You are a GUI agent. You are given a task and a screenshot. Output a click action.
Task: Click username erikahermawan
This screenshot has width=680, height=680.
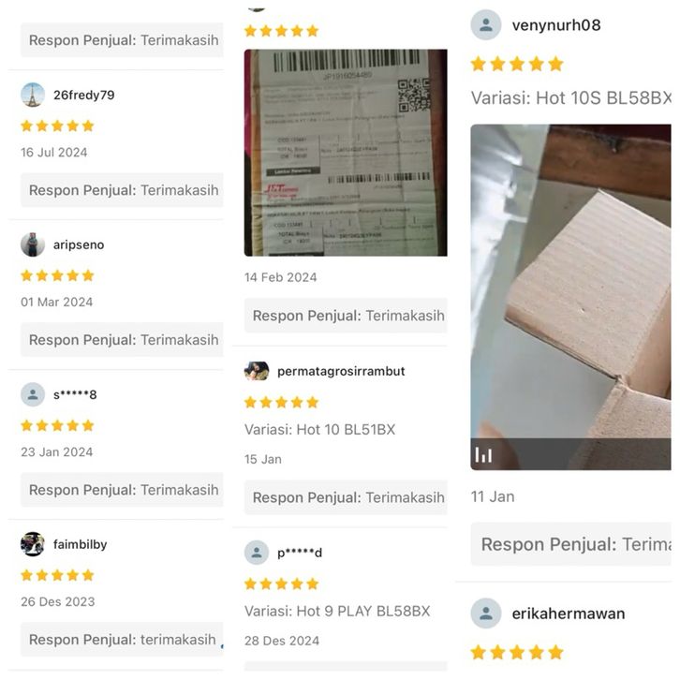point(569,613)
